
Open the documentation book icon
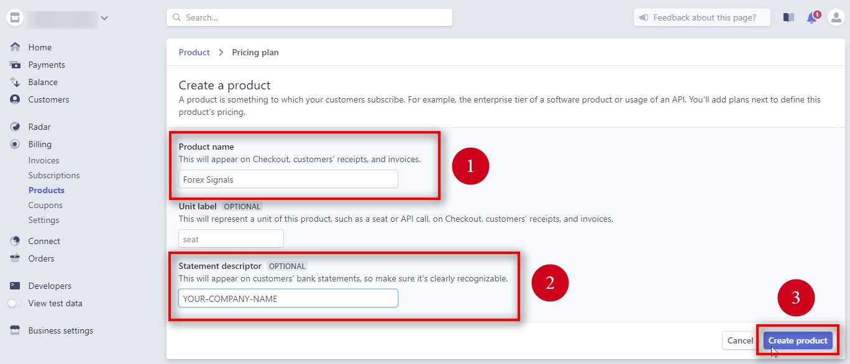[788, 17]
